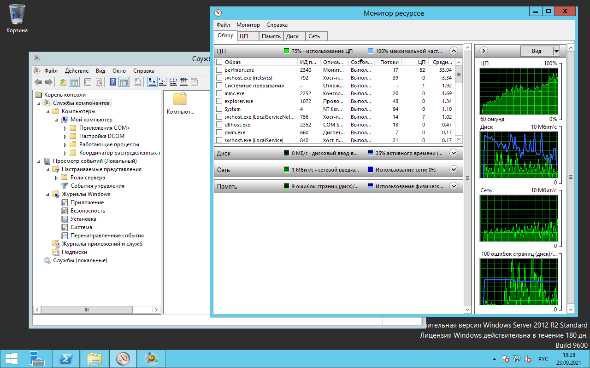Check the dllhost.exe process checkbox
This screenshot has width=590, height=368.
[x=219, y=125]
